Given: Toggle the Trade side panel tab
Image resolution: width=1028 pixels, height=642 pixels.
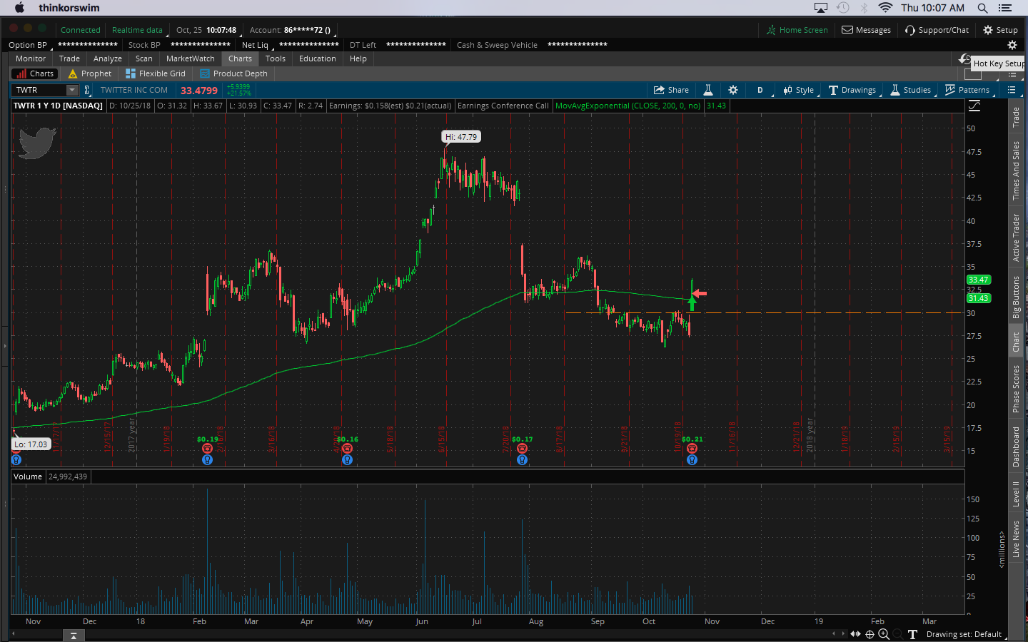Looking at the screenshot, I should 1016,118.
